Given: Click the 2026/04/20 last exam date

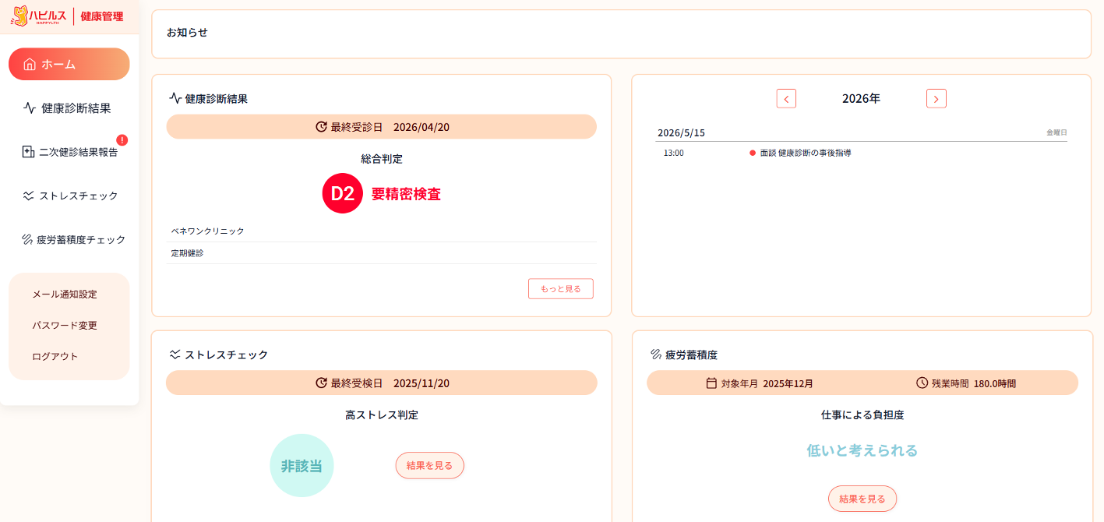Looking at the screenshot, I should point(421,126).
